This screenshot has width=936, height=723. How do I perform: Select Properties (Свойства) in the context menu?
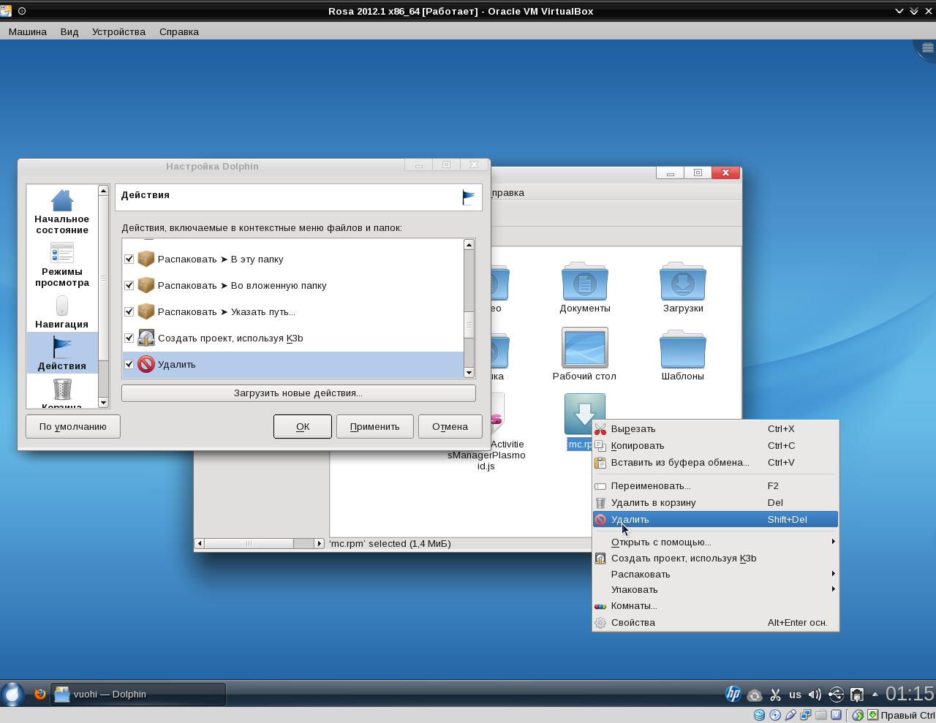click(633, 622)
